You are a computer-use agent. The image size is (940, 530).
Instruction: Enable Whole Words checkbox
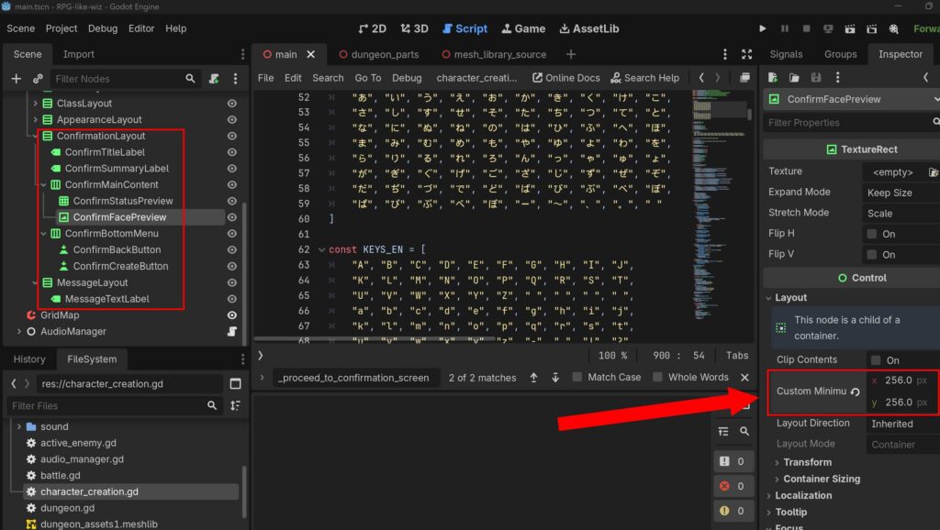657,377
